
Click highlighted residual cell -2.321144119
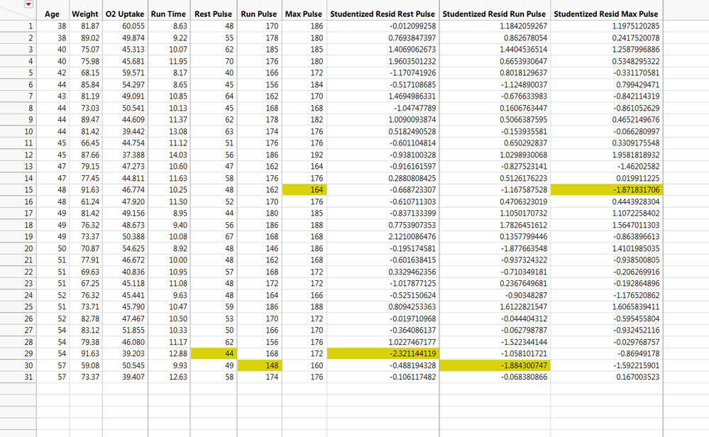point(383,353)
